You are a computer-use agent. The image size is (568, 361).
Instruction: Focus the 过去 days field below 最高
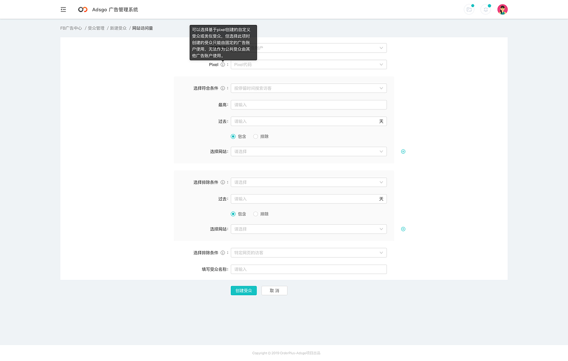(309, 121)
